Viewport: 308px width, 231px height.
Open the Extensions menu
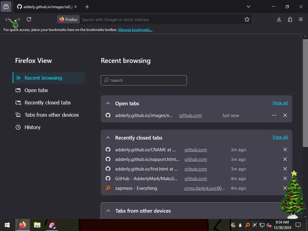[x=290, y=19]
